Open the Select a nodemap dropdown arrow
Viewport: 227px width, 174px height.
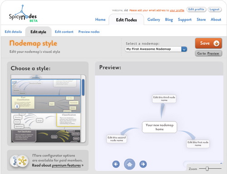click(x=184, y=49)
